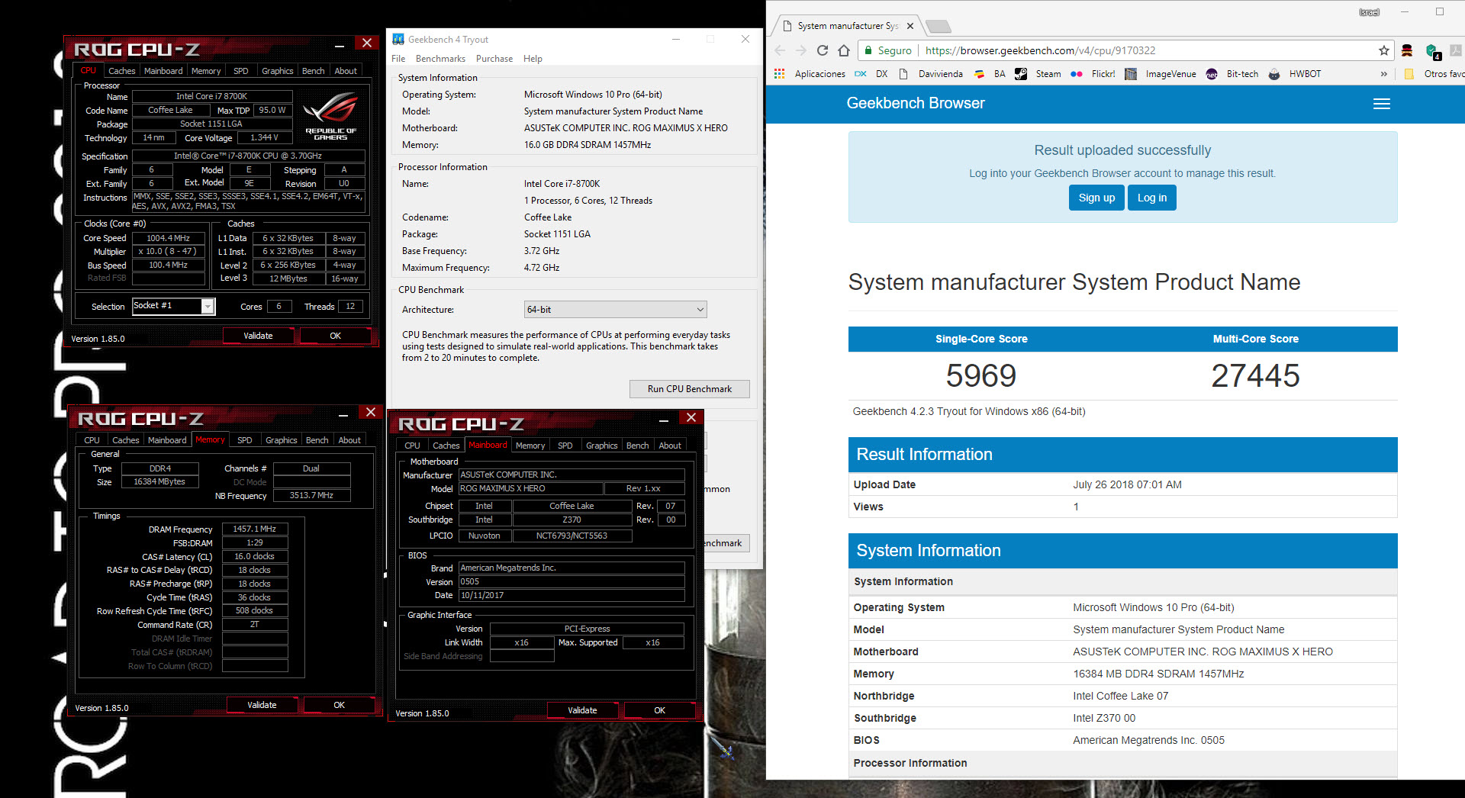Click the NB Frequency value 3513.7 MHz
This screenshot has height=798, width=1465.
(x=311, y=495)
